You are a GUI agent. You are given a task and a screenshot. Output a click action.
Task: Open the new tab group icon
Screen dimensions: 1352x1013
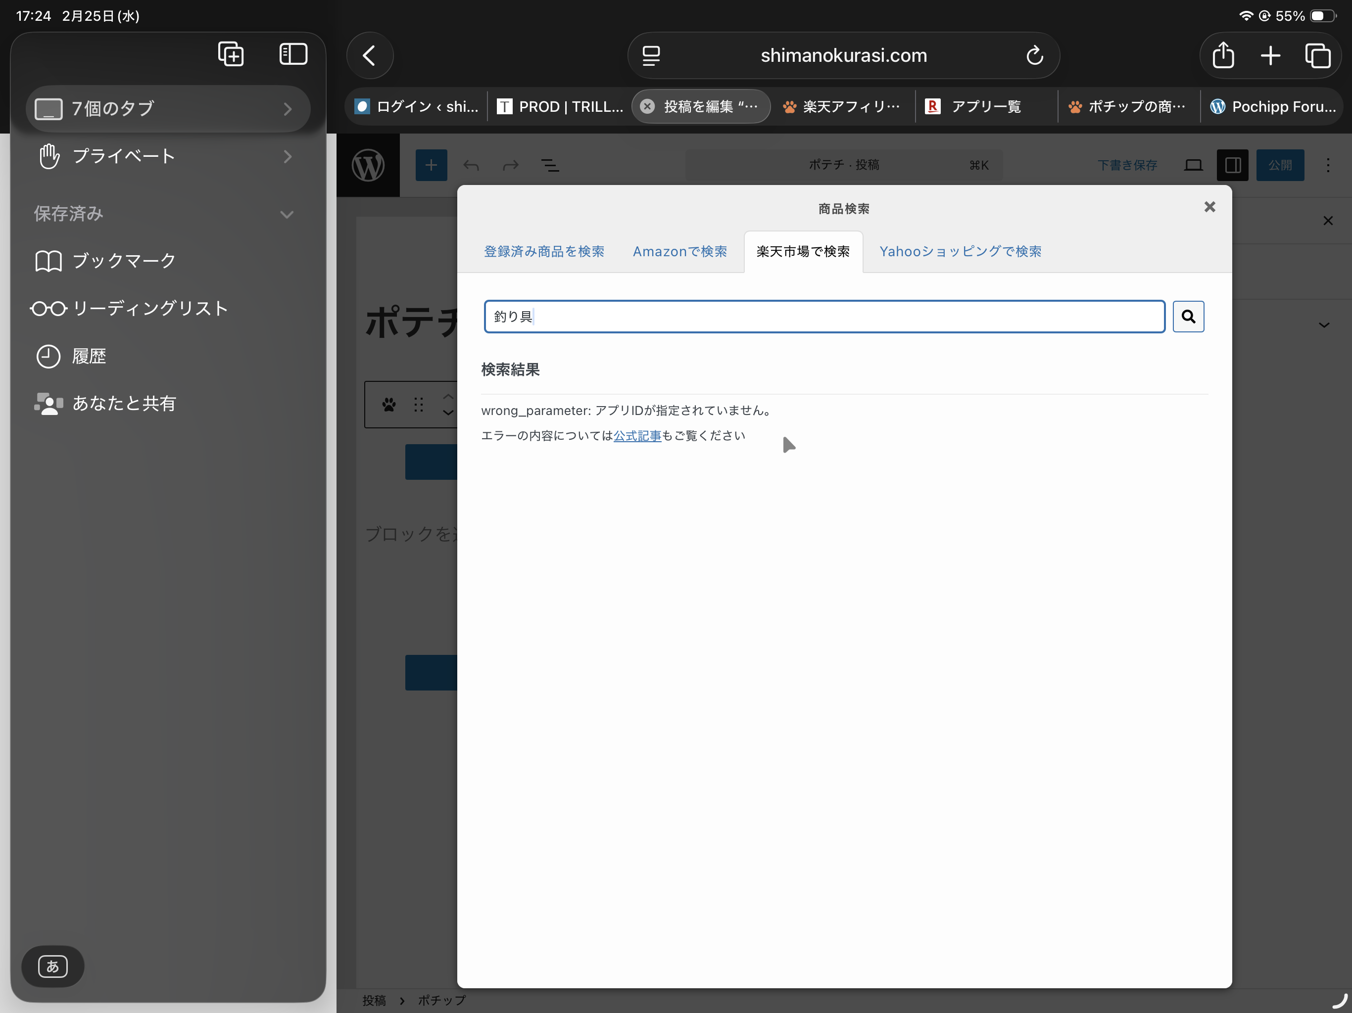231,54
